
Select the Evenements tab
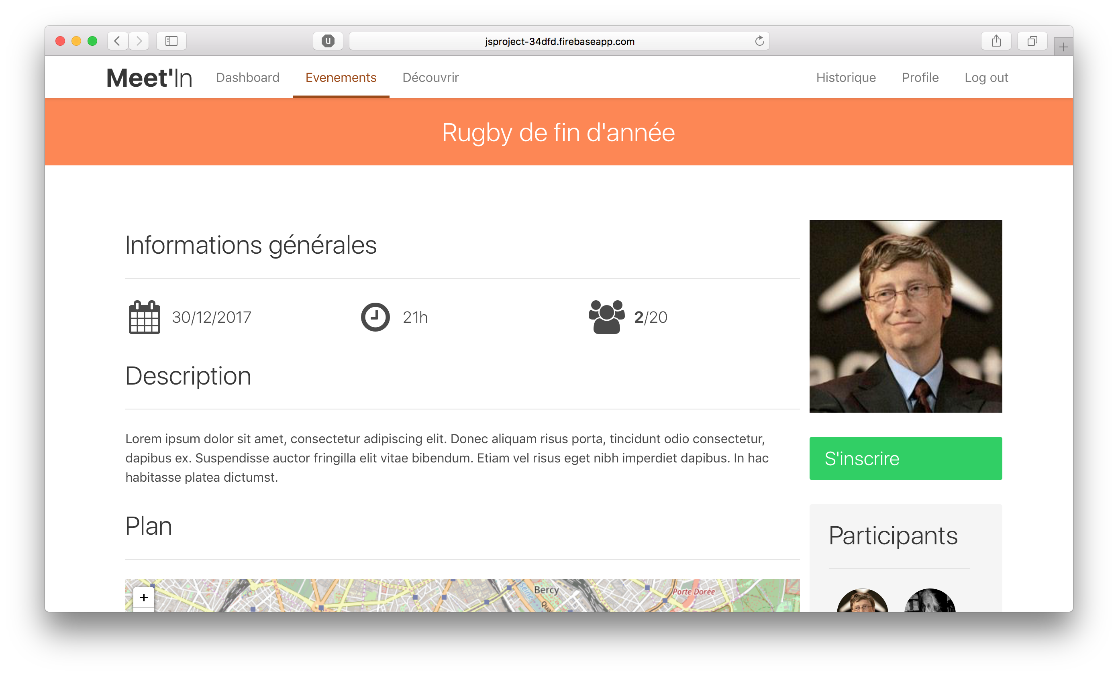pyautogui.click(x=342, y=77)
